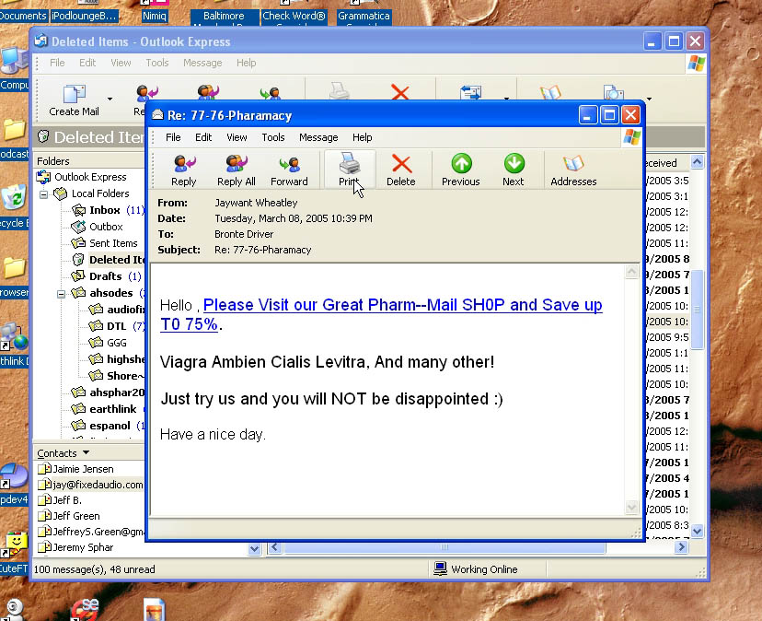Select contact Jaimie Jensen
The image size is (762, 621).
pos(75,469)
